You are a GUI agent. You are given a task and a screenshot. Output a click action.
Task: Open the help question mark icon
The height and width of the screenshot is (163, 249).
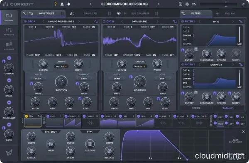pyautogui.click(x=56, y=4)
